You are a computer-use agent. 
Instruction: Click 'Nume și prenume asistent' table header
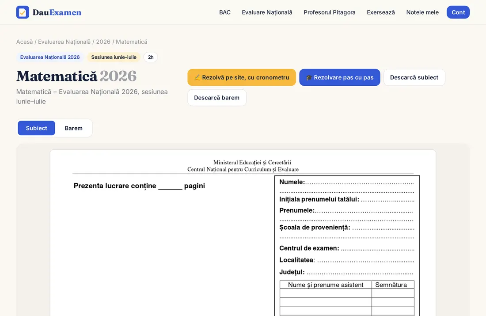(x=326, y=285)
